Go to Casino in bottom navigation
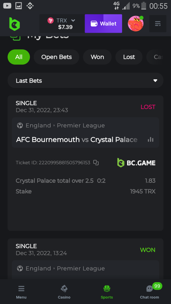Viewport: 171px width, 304px height. pos(64,292)
